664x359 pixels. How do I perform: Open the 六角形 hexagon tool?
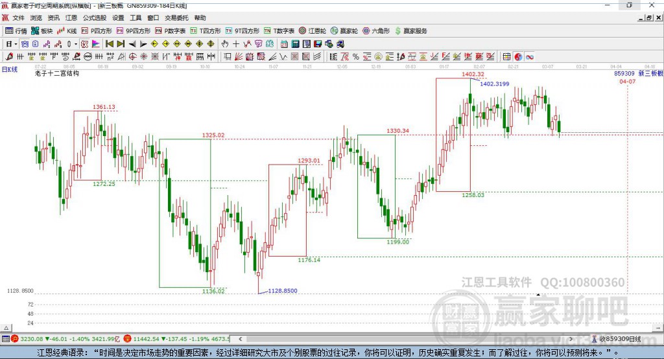(376, 31)
